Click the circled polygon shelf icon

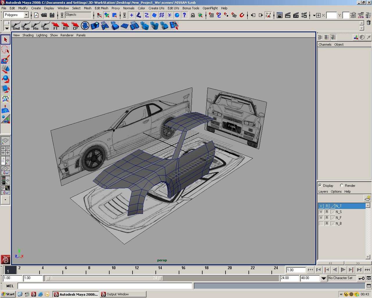(85, 26)
